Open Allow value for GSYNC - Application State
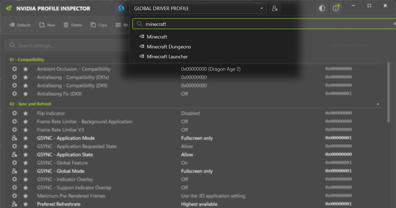This screenshot has height=208, width=396. point(187,155)
